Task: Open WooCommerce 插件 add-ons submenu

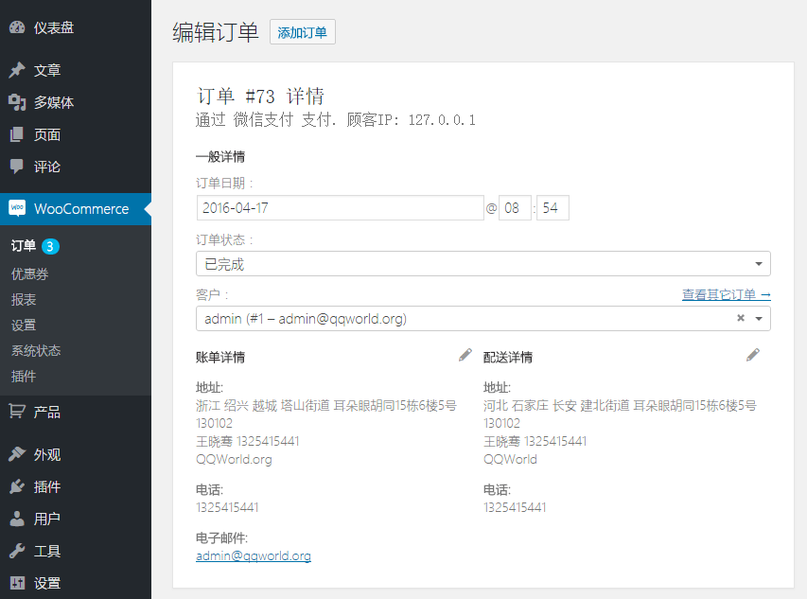Action: (x=24, y=377)
